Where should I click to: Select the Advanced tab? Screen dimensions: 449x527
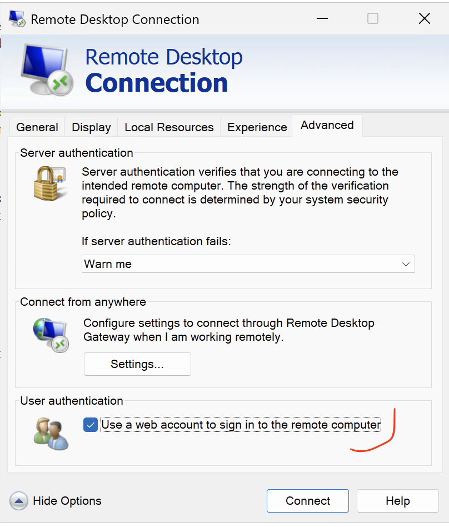(327, 126)
